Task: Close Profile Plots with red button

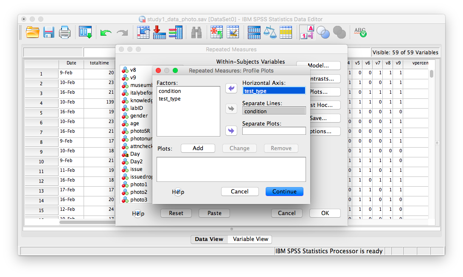Action: pos(158,70)
